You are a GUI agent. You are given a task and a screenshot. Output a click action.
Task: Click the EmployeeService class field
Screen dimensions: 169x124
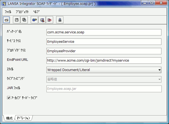click(104, 42)
